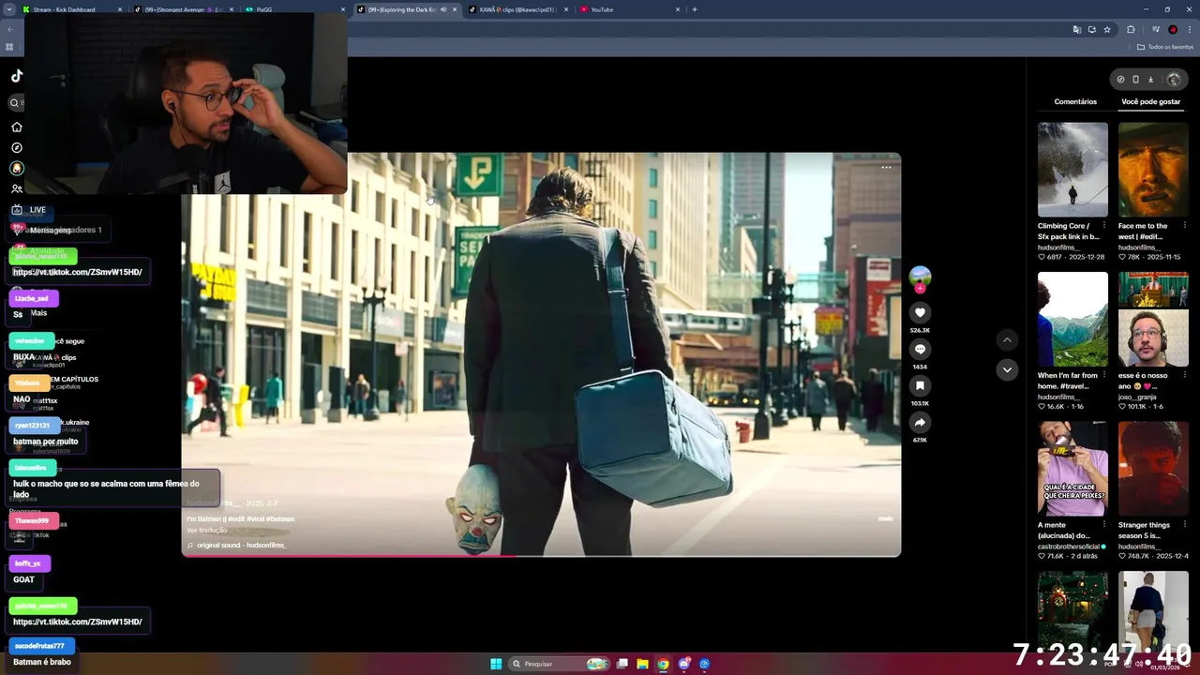Open new browser tab with plus

coord(694,9)
